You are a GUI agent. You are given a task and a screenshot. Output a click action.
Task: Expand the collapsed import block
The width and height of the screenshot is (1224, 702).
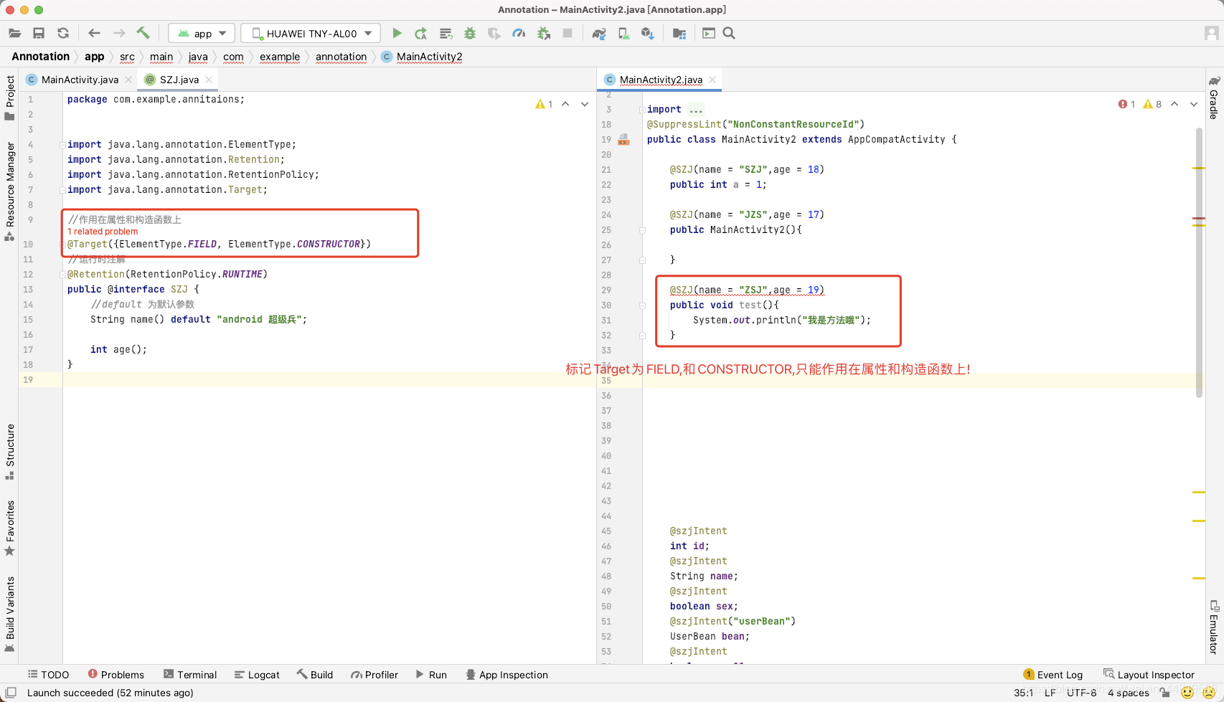696,110
